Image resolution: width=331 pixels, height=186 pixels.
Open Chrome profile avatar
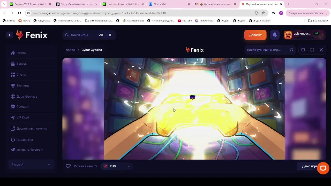[x=281, y=13]
